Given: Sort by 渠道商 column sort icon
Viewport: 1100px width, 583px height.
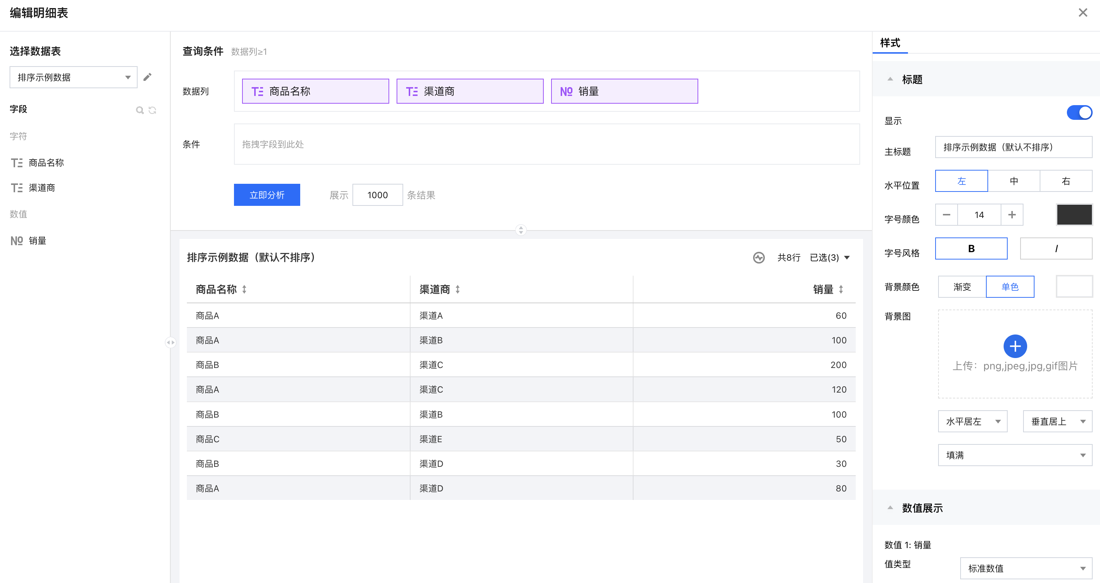Looking at the screenshot, I should (x=457, y=289).
